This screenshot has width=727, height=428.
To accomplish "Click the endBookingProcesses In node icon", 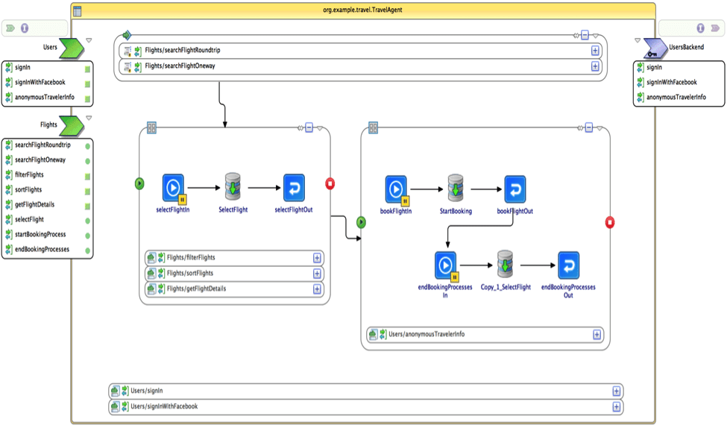I will [x=446, y=265].
